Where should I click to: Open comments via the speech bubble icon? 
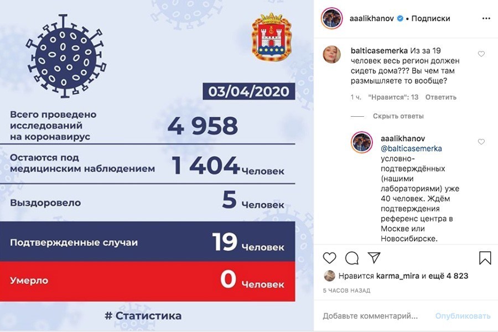tap(353, 258)
